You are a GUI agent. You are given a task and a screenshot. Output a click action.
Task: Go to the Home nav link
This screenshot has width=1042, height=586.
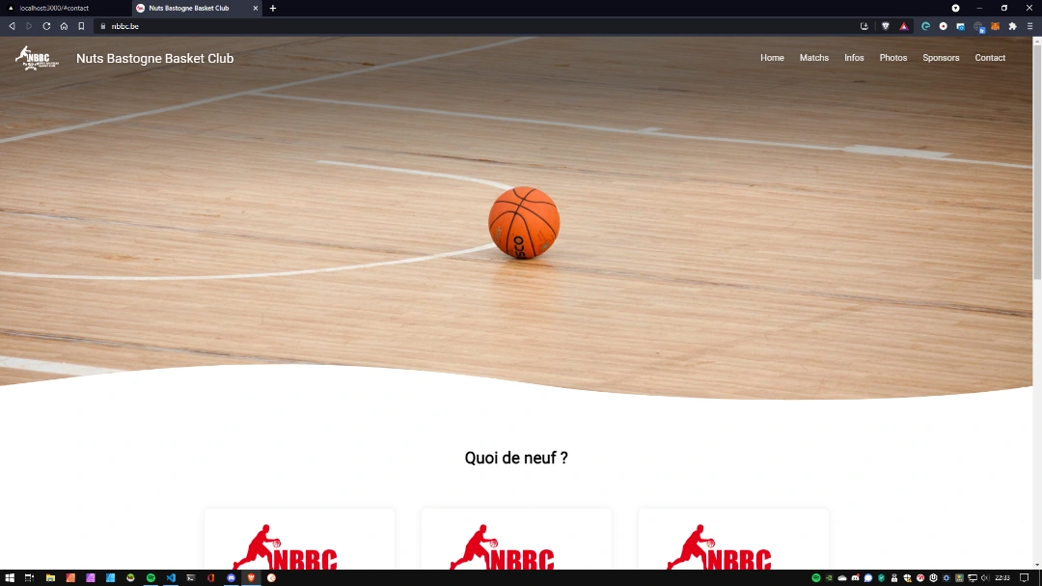[x=772, y=58]
